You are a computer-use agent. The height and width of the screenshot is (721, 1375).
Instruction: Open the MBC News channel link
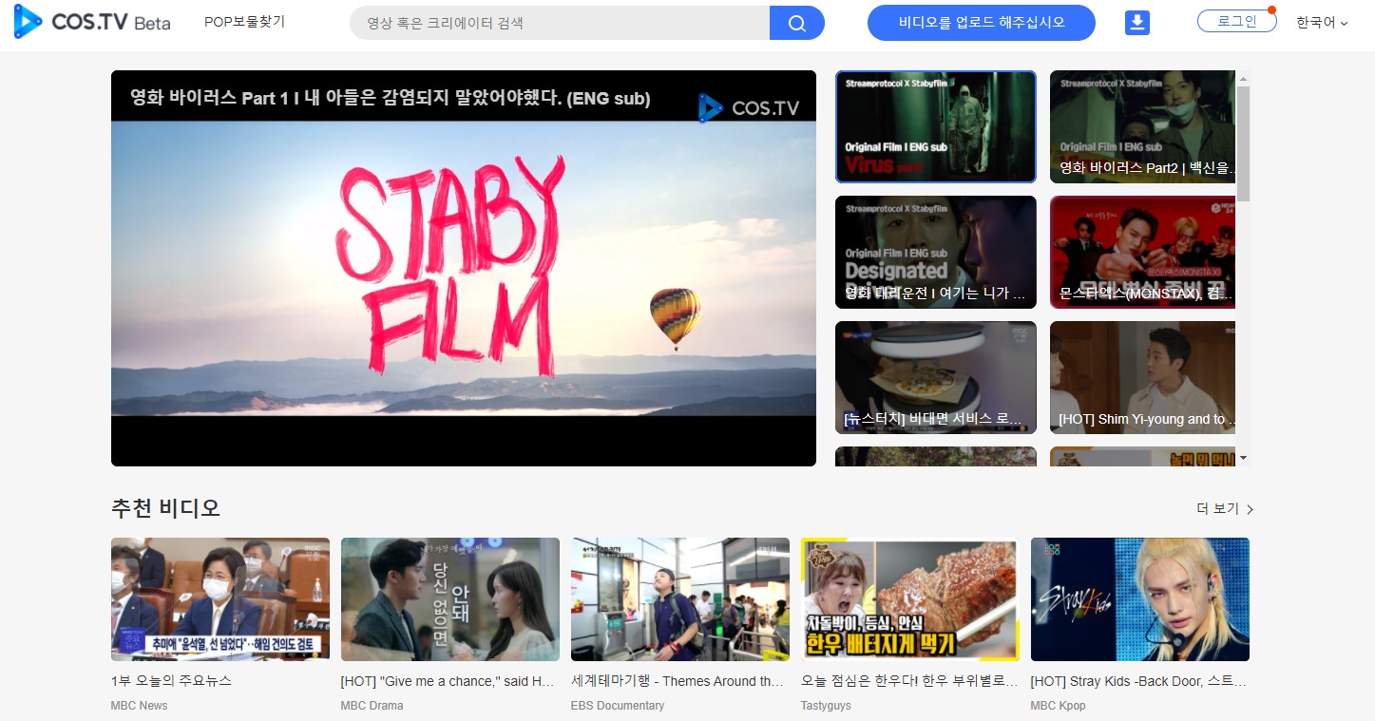point(139,706)
